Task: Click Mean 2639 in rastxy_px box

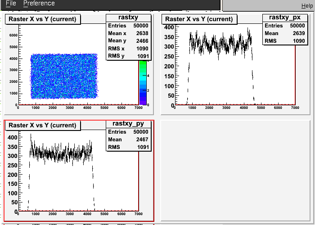Action: click(285, 33)
